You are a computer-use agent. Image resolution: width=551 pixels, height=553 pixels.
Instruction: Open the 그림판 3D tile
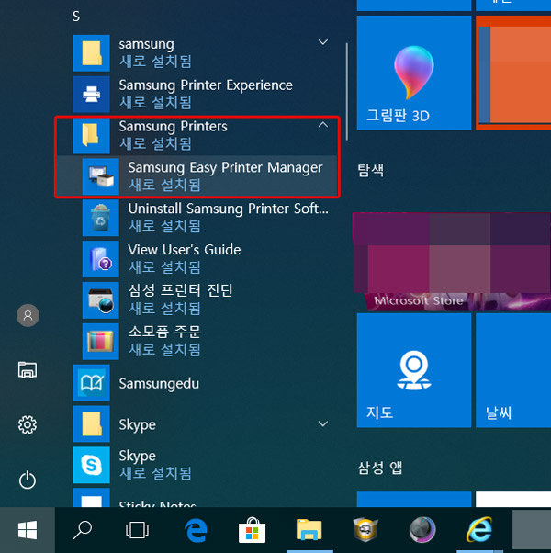[x=414, y=73]
